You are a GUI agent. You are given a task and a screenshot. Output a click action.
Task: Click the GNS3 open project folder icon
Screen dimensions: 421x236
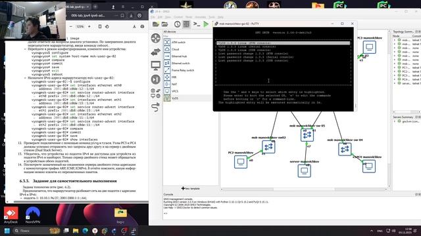[x=164, y=24]
